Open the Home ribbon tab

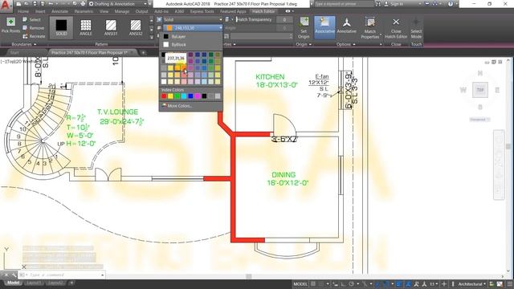[23, 11]
